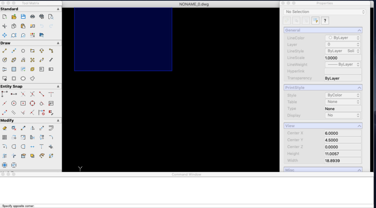Click the Quick Select lightning button
The width and height of the screenshot is (376, 208).
click(x=315, y=21)
